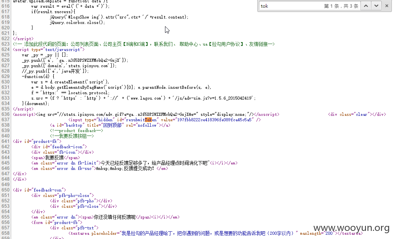
Task: Click the textarea placeholder text on line 658
Action: coord(207,233)
